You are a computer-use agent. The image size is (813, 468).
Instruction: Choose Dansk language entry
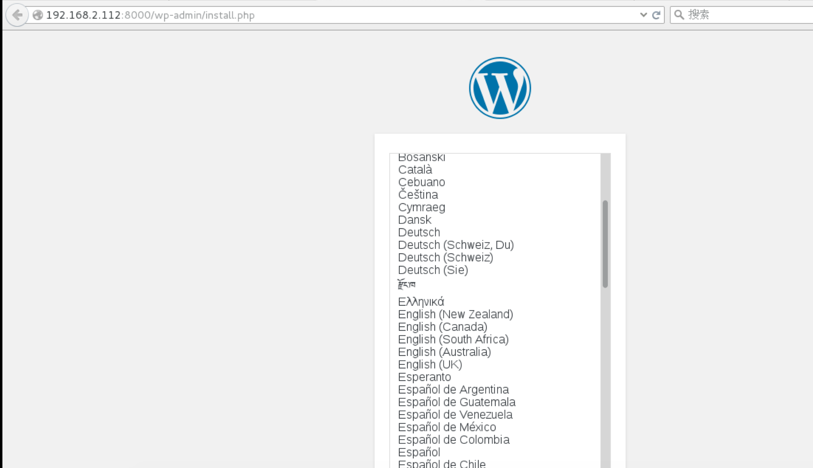point(415,220)
